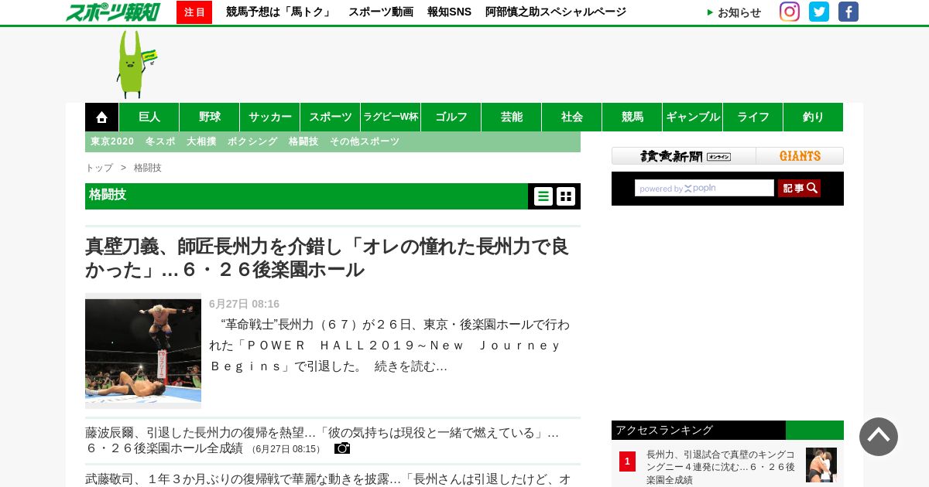
Task: Click 続きを読む to read more
Action: [411, 366]
